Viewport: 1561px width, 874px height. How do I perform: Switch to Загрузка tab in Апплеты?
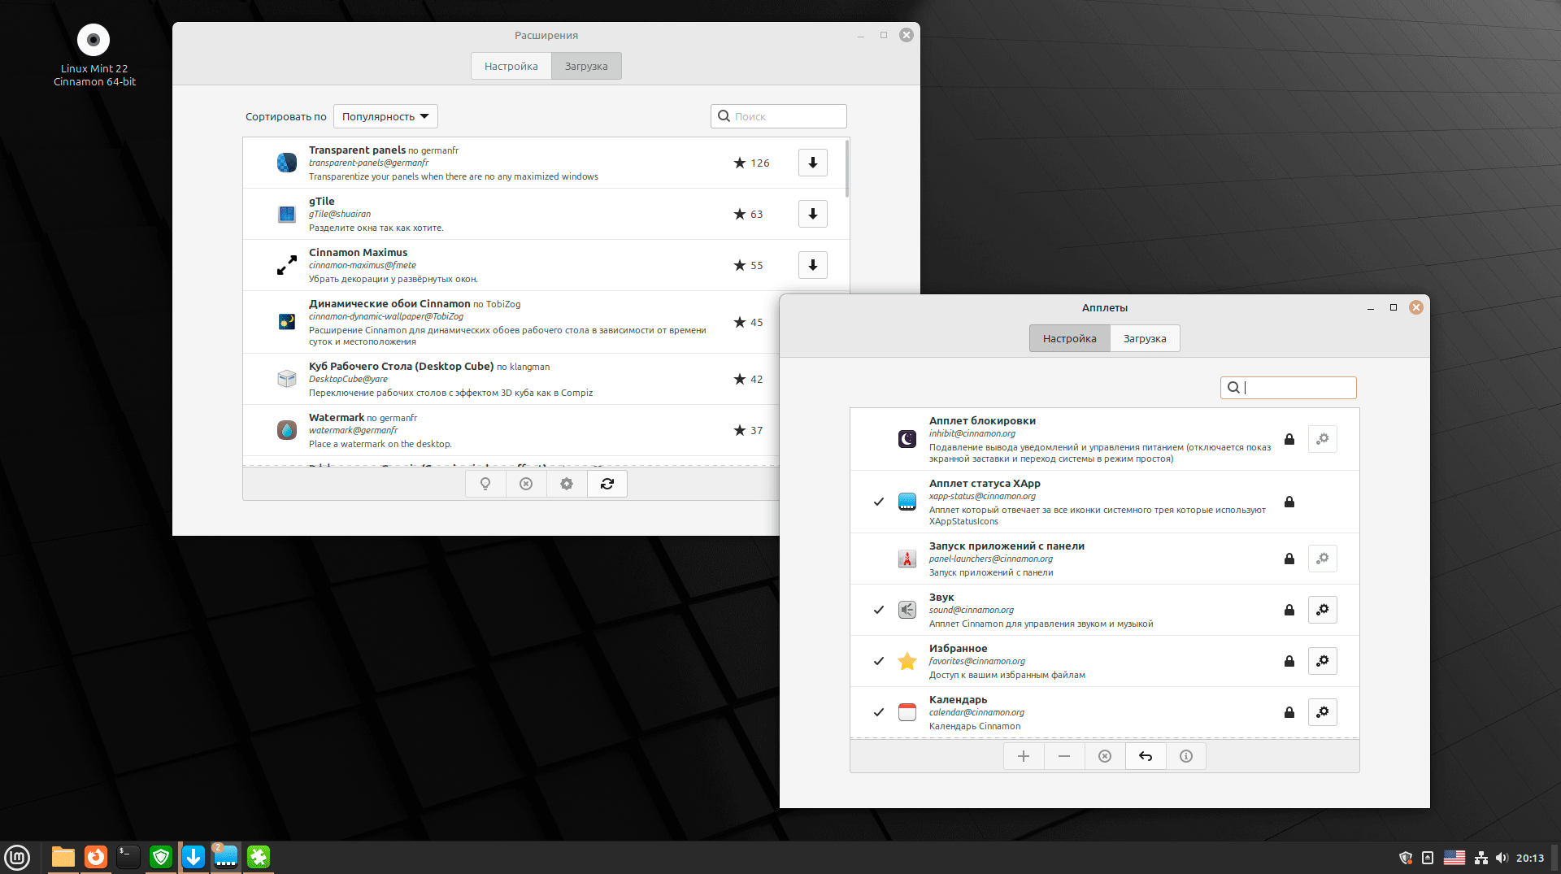tap(1145, 338)
